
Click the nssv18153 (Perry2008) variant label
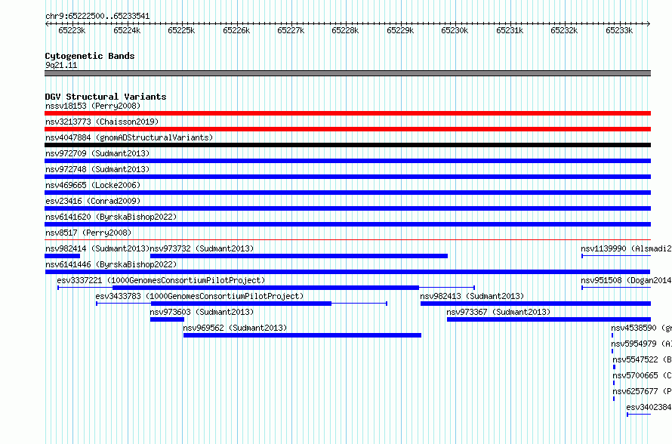93,106
